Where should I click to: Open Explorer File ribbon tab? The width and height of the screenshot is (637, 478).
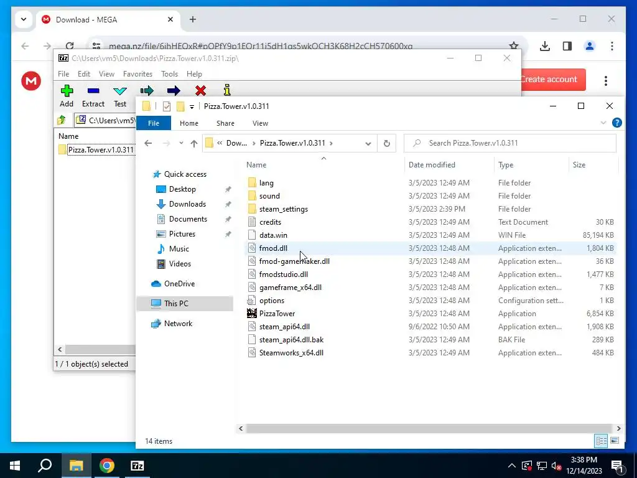154,123
